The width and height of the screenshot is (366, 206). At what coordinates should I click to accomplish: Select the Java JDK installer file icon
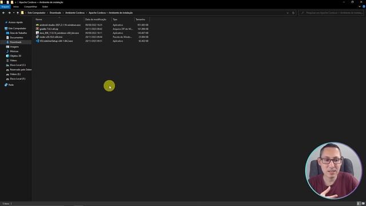37,33
